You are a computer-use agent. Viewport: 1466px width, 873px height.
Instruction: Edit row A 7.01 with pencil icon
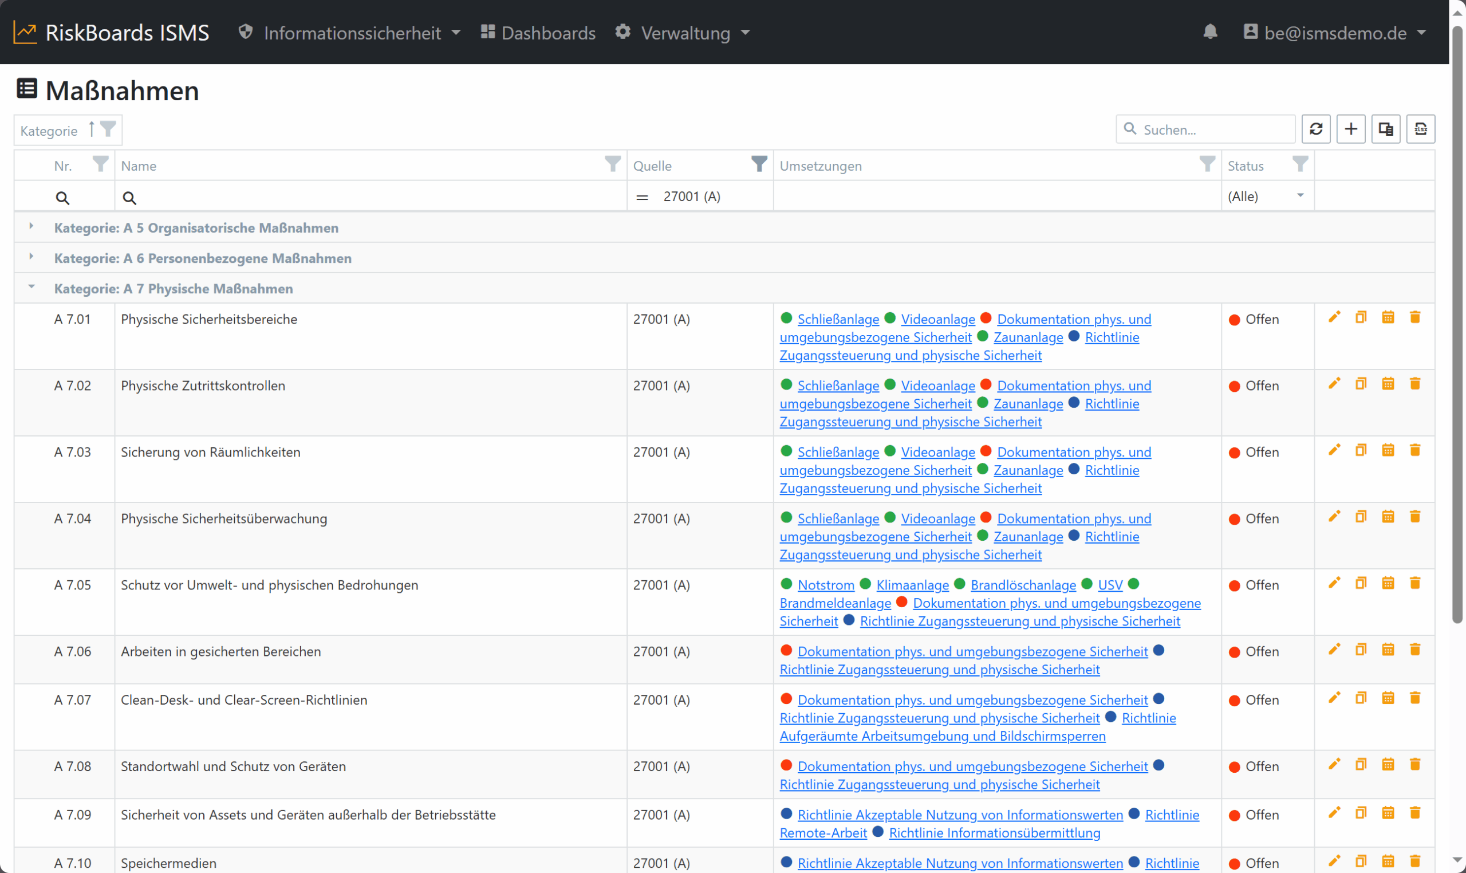(x=1334, y=318)
